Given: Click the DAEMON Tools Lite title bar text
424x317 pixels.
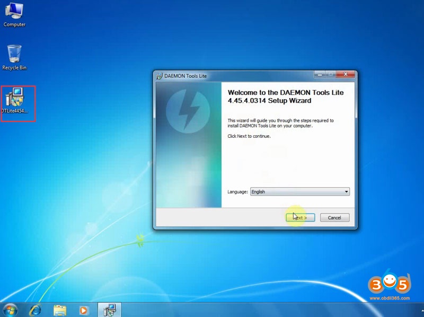Looking at the screenshot, I should click(x=185, y=76).
